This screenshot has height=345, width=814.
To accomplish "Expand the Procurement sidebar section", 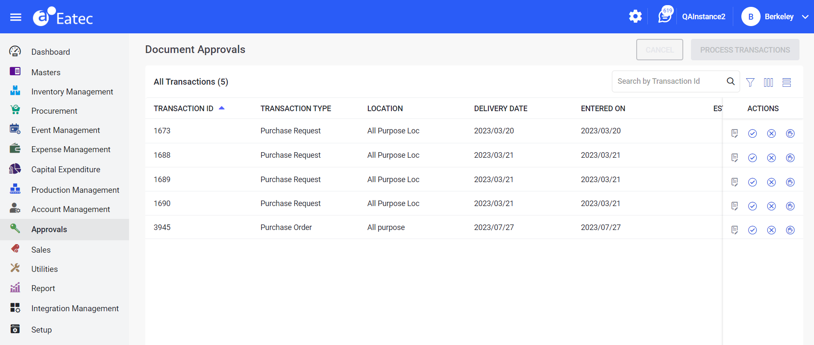I will pyautogui.click(x=54, y=111).
